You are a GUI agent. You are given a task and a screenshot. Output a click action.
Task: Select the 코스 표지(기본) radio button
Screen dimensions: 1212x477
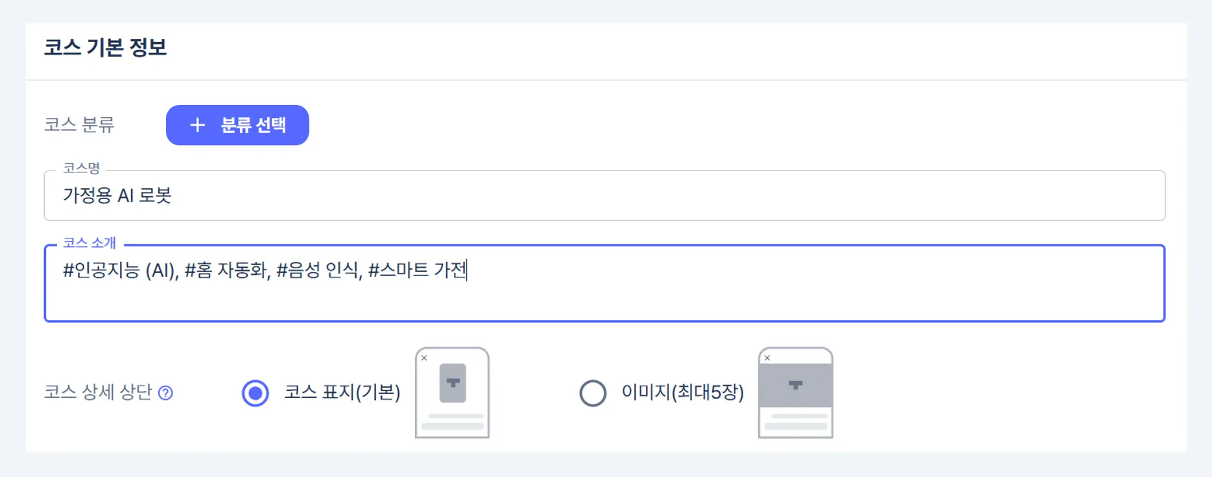coord(255,393)
